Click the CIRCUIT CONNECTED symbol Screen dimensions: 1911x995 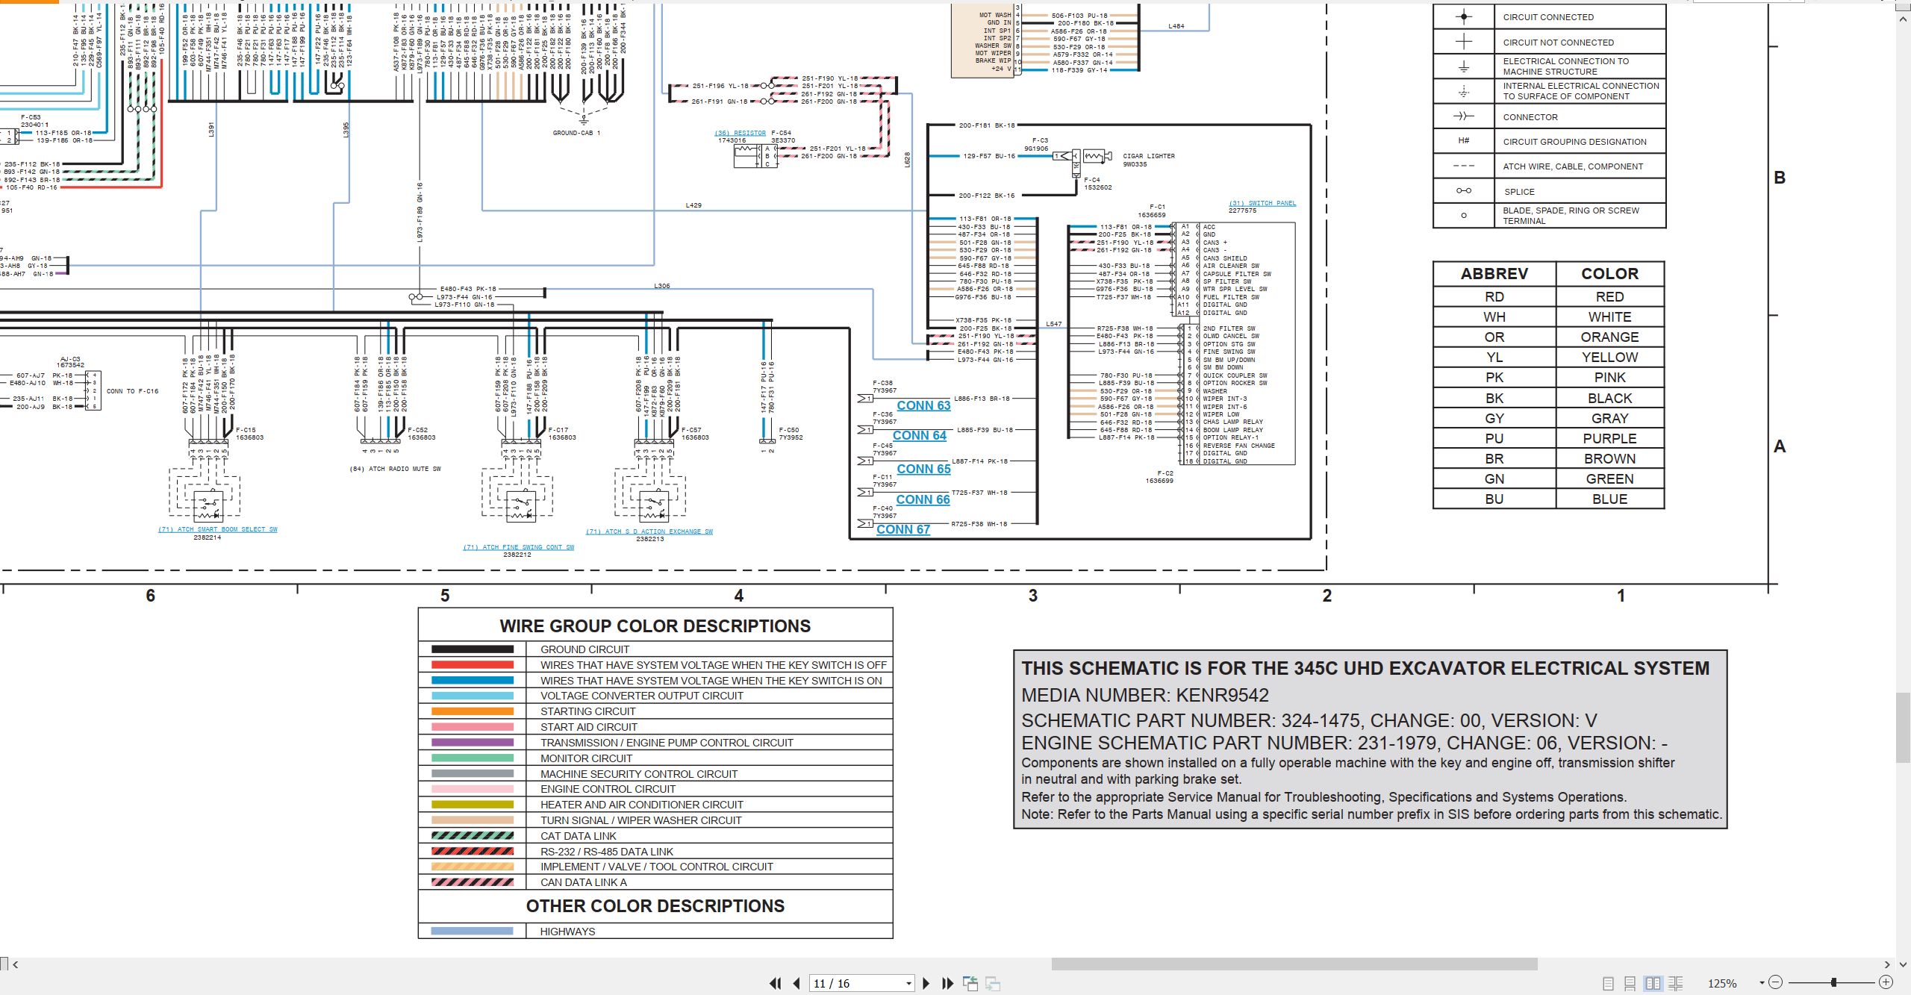coord(1464,16)
